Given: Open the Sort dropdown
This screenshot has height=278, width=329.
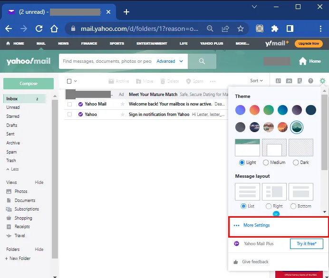Looking at the screenshot, I should coord(256,81).
